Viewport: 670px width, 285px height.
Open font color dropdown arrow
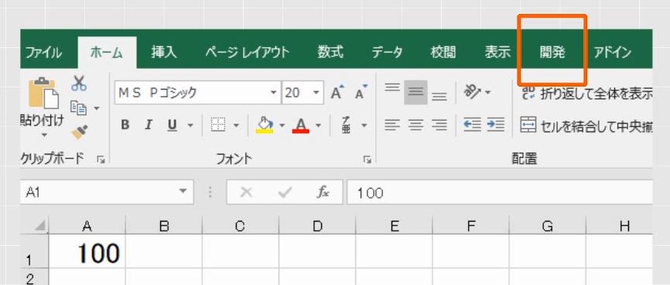coord(318,125)
